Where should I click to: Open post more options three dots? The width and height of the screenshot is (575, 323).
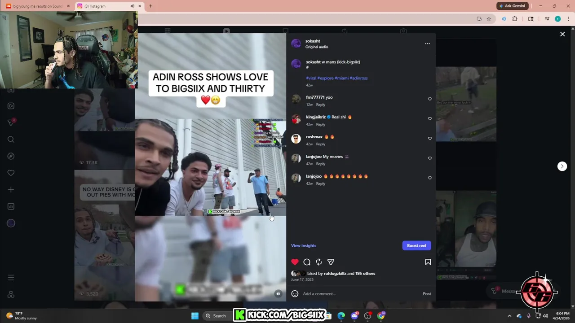(x=427, y=44)
